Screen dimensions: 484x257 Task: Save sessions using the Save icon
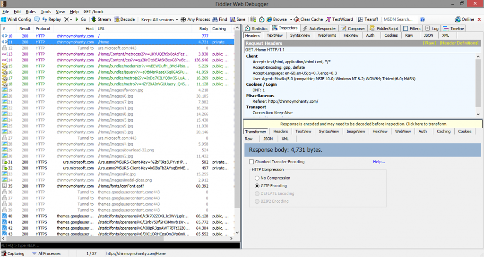[x=238, y=19]
